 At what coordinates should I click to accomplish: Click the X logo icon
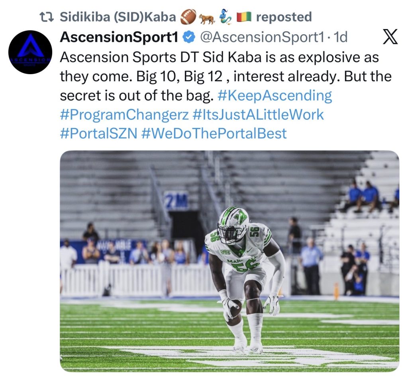pyautogui.click(x=390, y=37)
